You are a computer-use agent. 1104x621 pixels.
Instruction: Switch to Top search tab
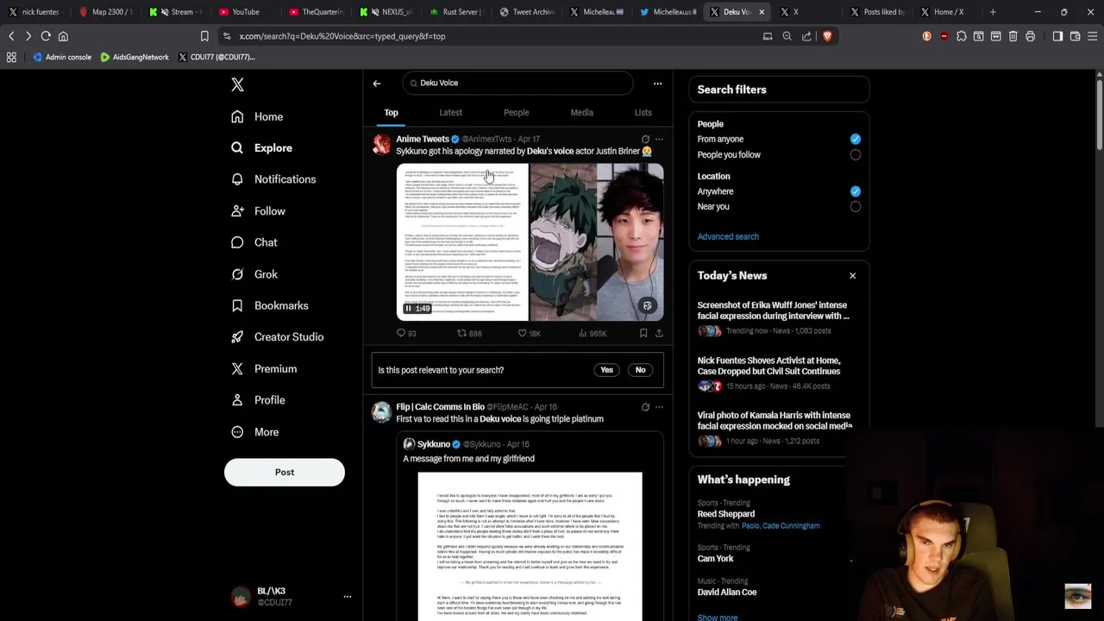click(x=391, y=113)
